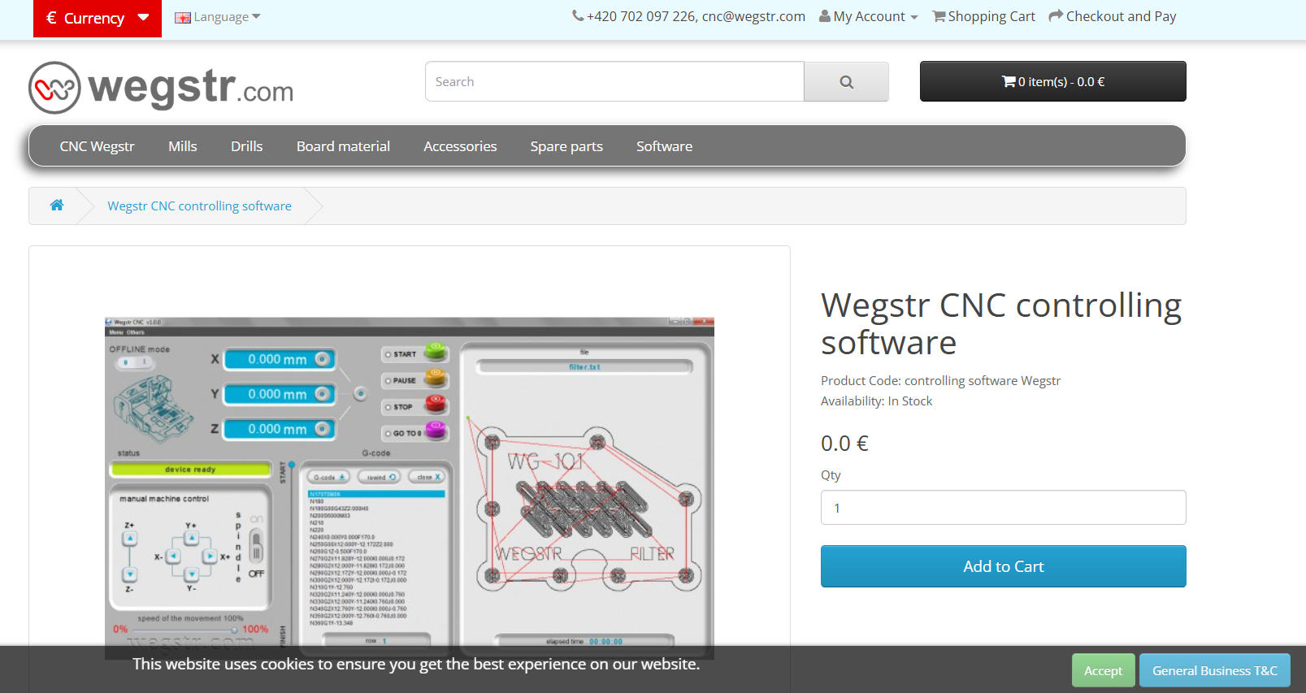
Task: Open the Mills menu
Action: click(x=183, y=146)
